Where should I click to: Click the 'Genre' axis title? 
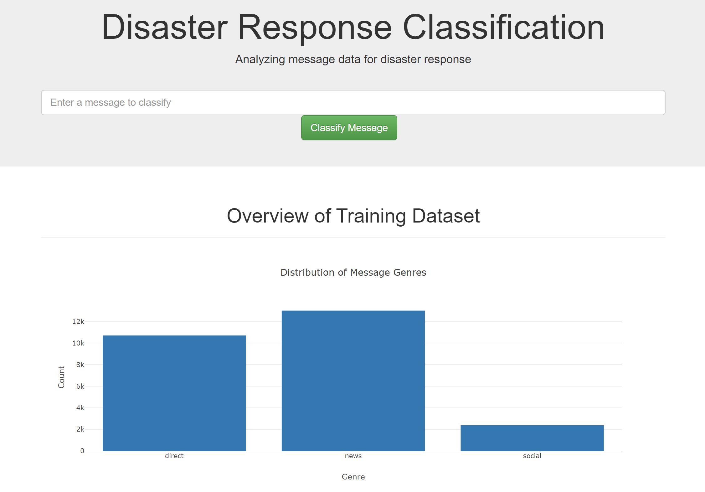coord(353,477)
